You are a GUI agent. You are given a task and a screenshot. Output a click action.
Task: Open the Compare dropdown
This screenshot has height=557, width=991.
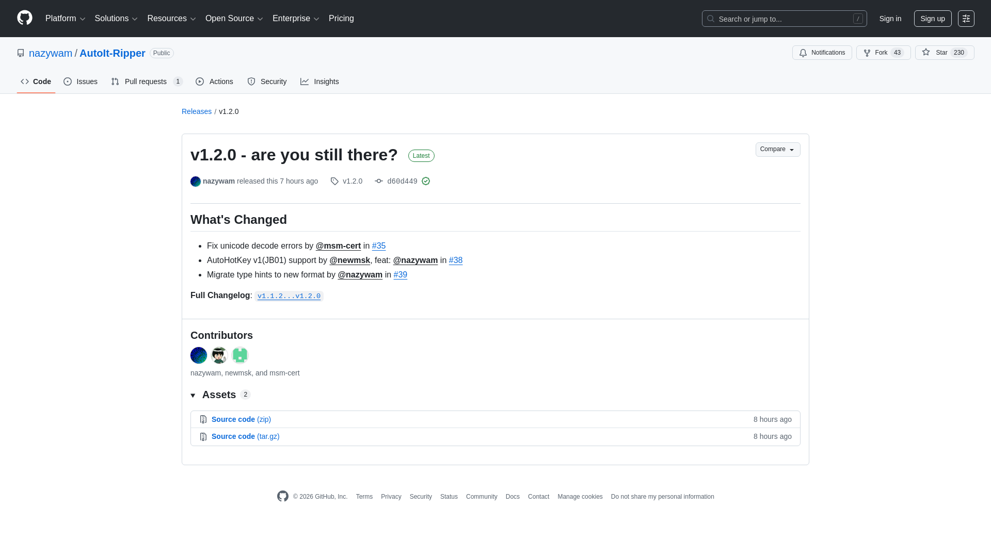777,150
